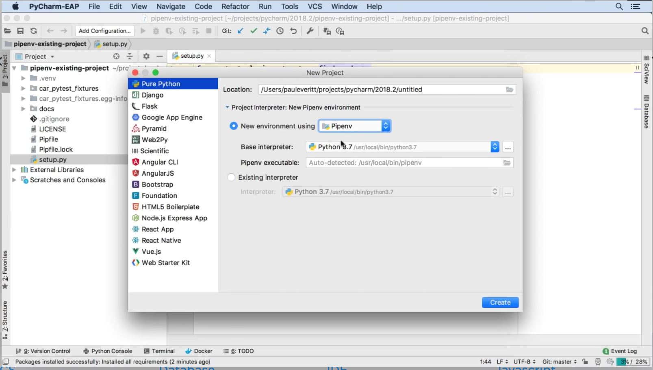
Task: Click the Git show history clock icon
Action: tap(280, 31)
